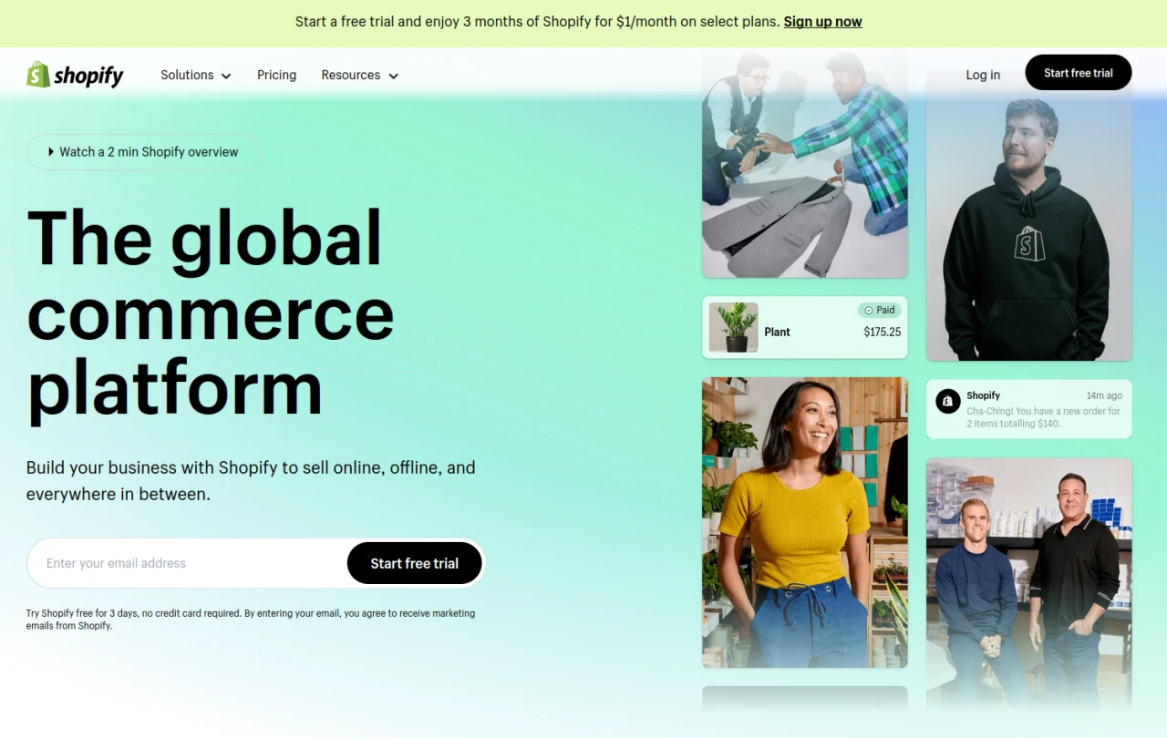Expand the Resources dropdown menu
This screenshot has width=1167, height=738.
[360, 75]
